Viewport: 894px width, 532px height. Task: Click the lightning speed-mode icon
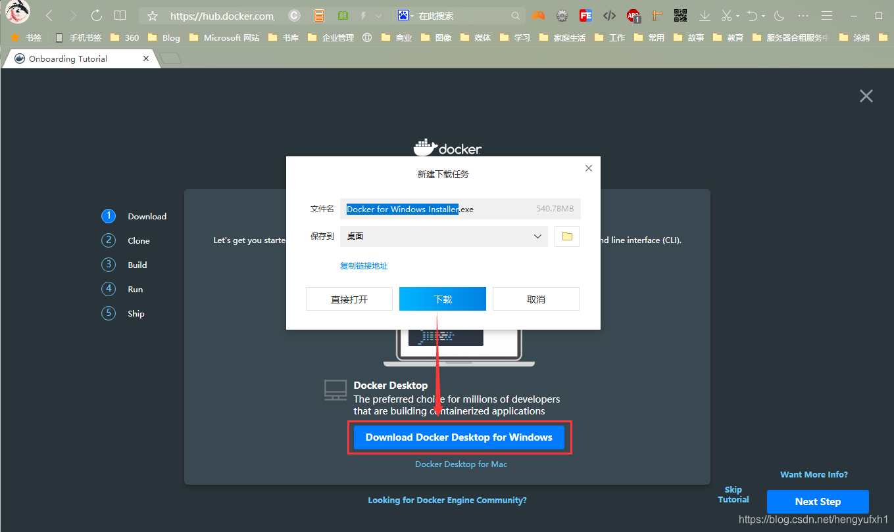[x=363, y=15]
